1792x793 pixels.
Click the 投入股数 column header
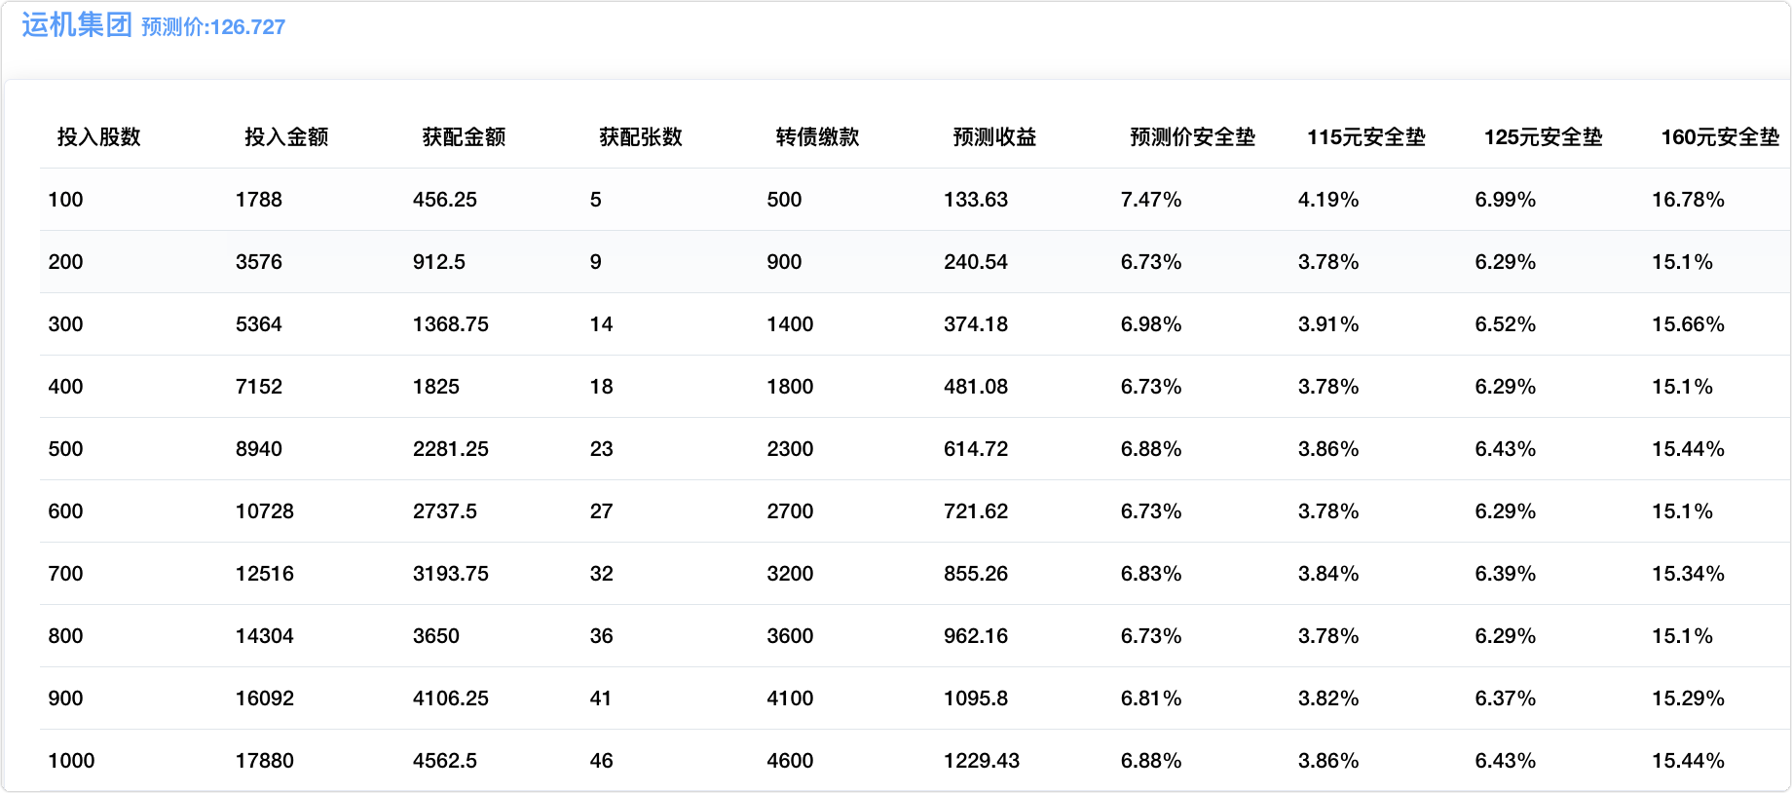99,137
